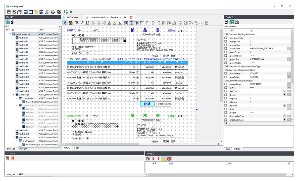Jump to previous error with red up arrows

coord(153,158)
